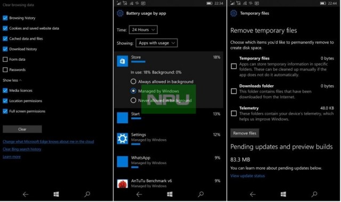Check the Form data checkbox

pos(5,59)
